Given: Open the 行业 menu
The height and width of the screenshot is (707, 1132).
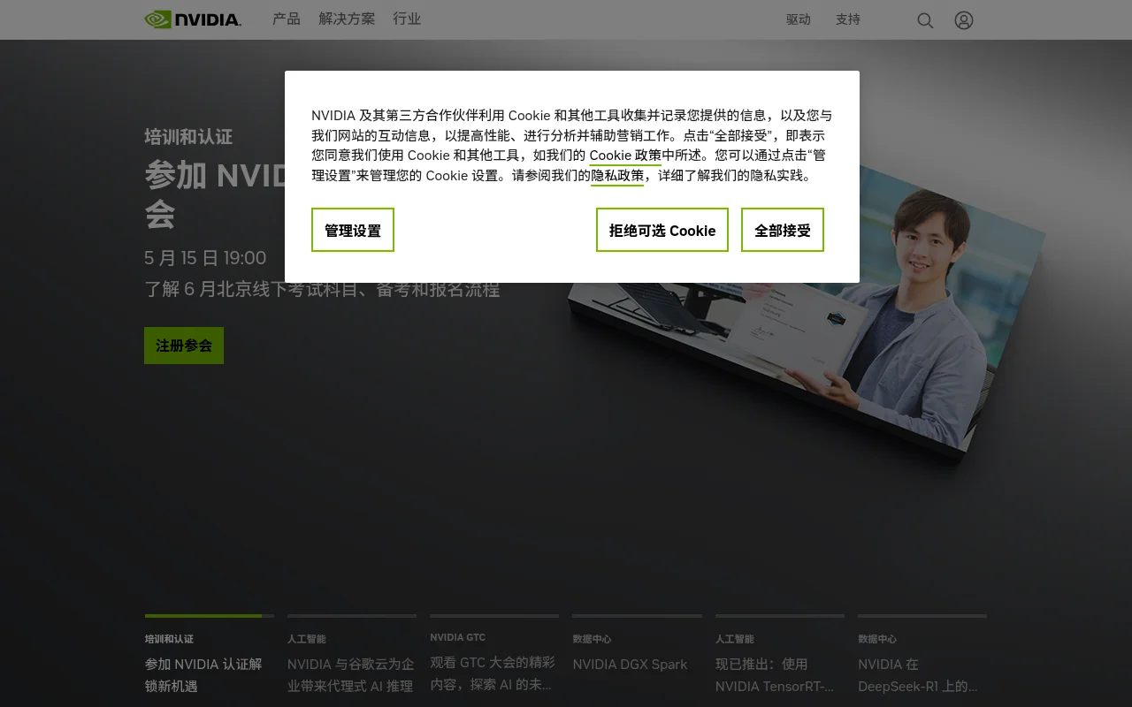Looking at the screenshot, I should (407, 19).
